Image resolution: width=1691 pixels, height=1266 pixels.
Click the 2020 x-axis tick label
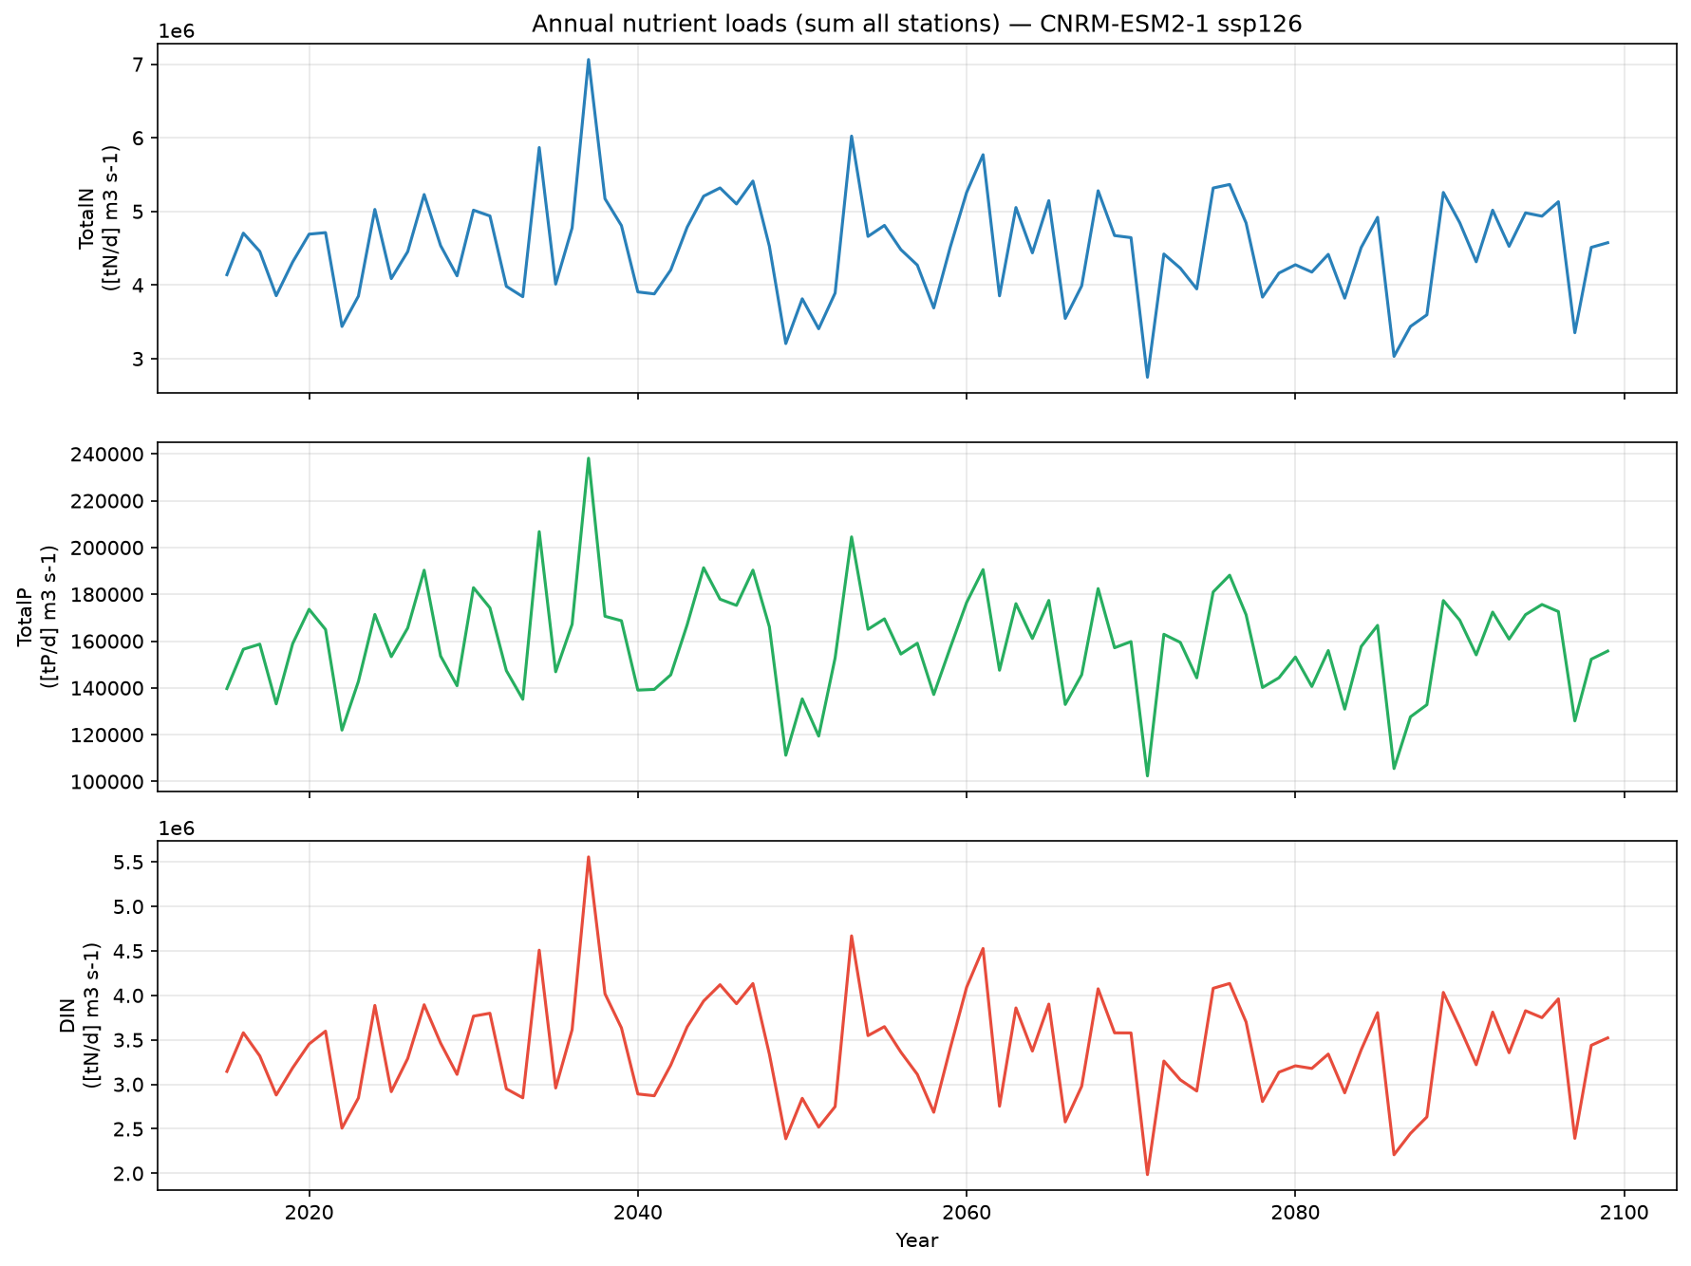coord(309,1212)
